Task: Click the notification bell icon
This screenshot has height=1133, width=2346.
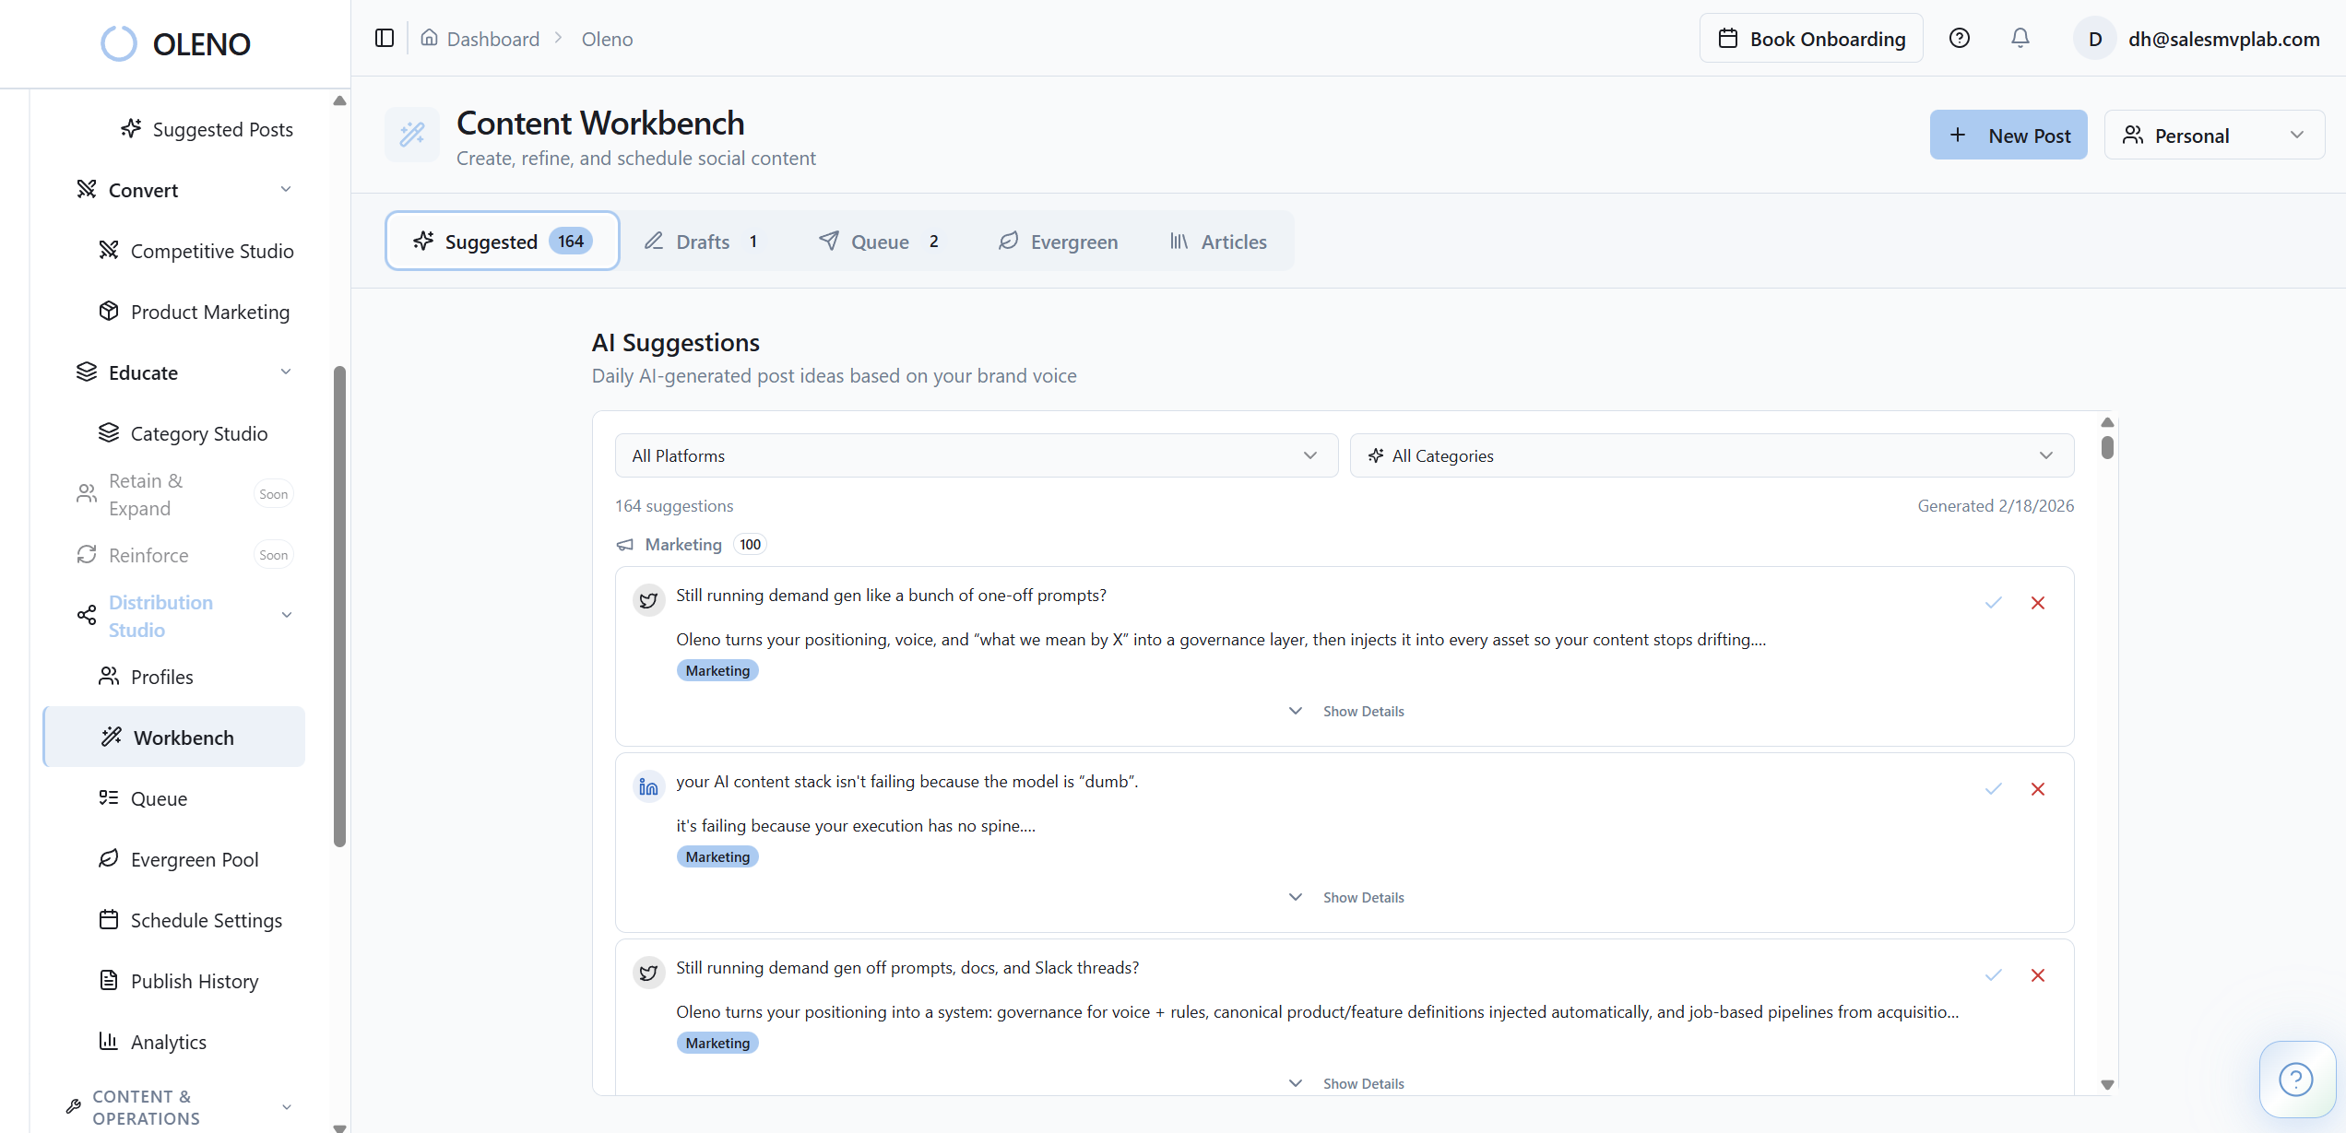Action: coord(2020,38)
